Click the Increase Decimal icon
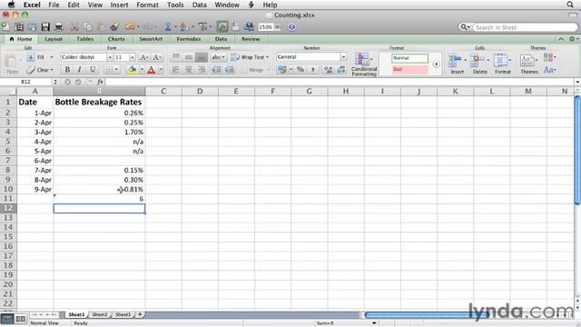The height and width of the screenshot is (327, 581). coord(328,69)
